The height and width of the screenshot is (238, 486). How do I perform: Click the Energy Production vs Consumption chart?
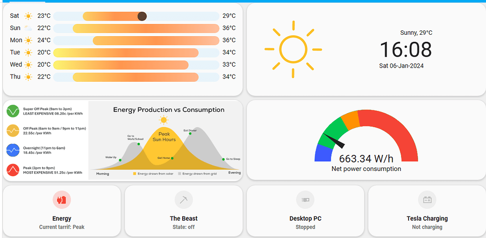coord(165,141)
